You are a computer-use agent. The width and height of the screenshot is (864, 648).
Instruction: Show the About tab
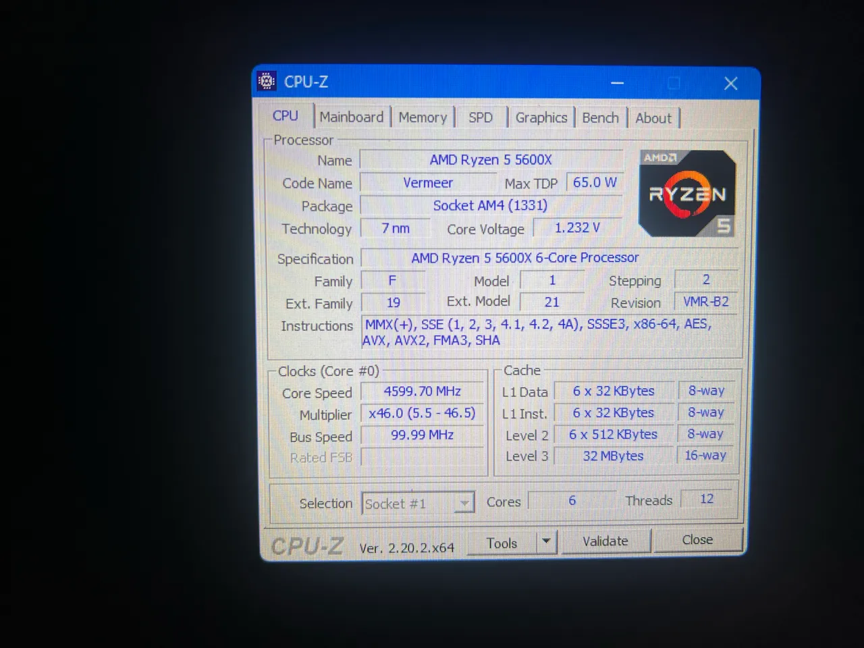coord(653,117)
